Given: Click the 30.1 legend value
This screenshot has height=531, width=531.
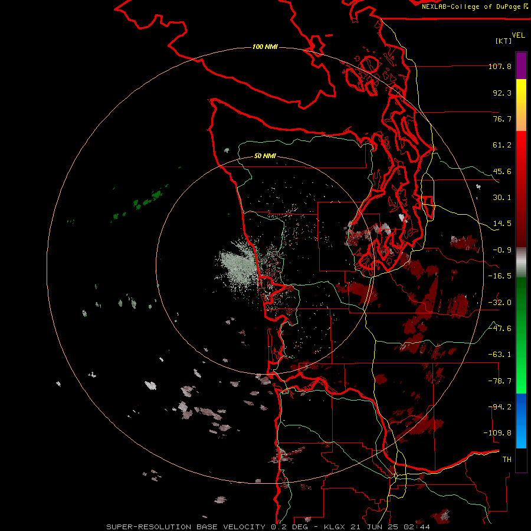Looking at the screenshot, I should click(x=502, y=198).
